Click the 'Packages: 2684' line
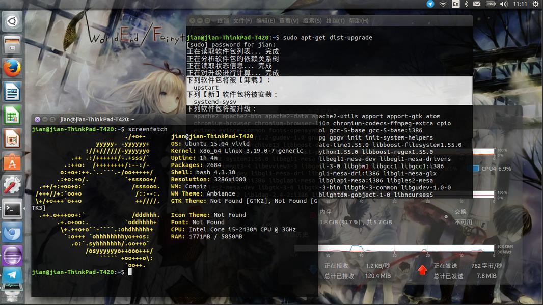The height and width of the screenshot is (305, 543). pyautogui.click(x=196, y=165)
